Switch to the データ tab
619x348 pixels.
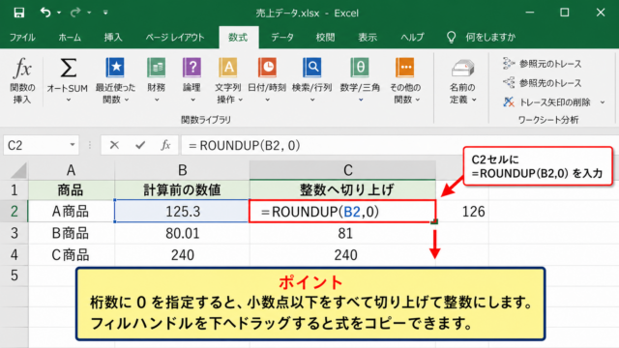[x=281, y=37]
